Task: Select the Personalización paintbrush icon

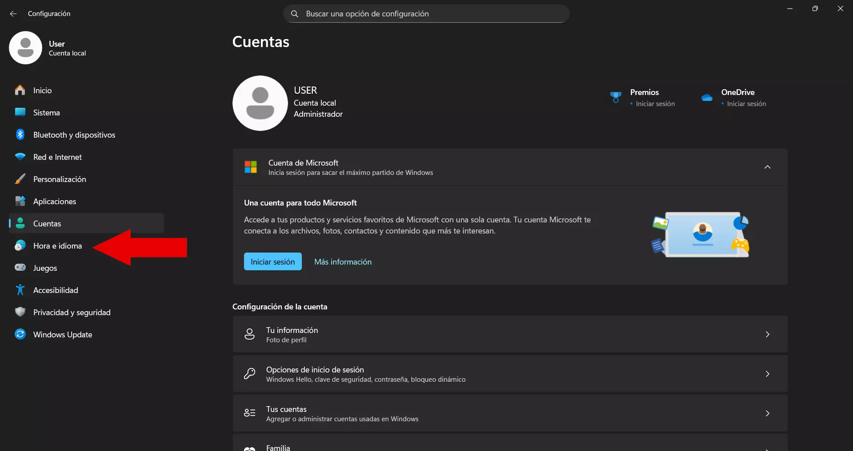Action: [20, 179]
